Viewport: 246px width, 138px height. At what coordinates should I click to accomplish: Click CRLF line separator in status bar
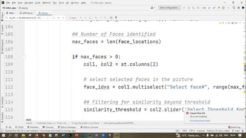click(x=184, y=131)
